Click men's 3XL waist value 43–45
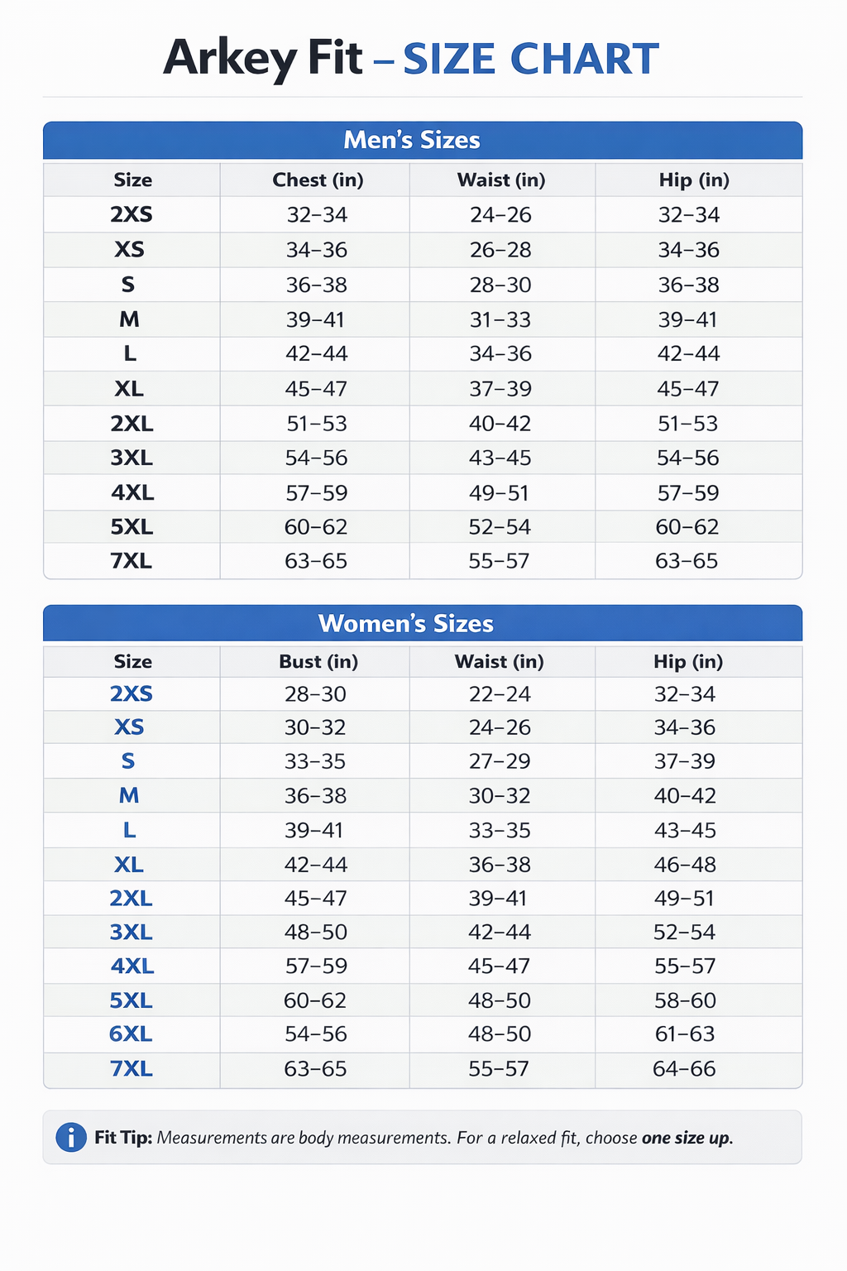 500,458
